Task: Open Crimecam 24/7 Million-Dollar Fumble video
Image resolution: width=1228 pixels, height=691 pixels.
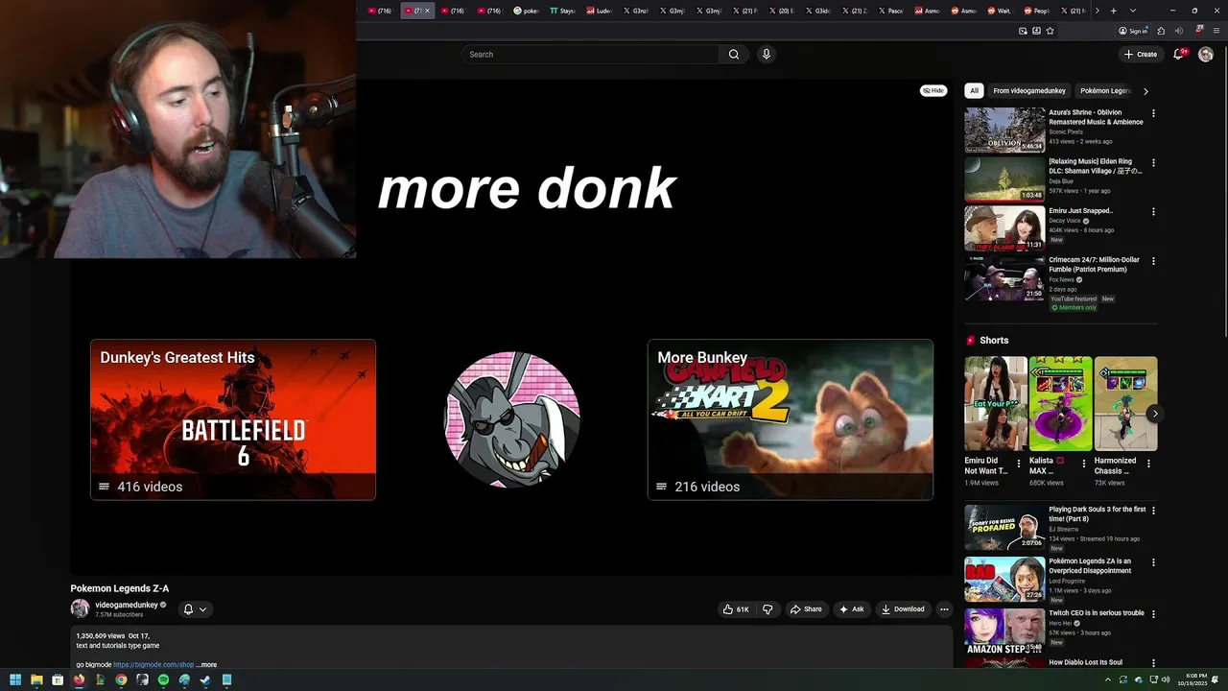Action: point(1095,264)
